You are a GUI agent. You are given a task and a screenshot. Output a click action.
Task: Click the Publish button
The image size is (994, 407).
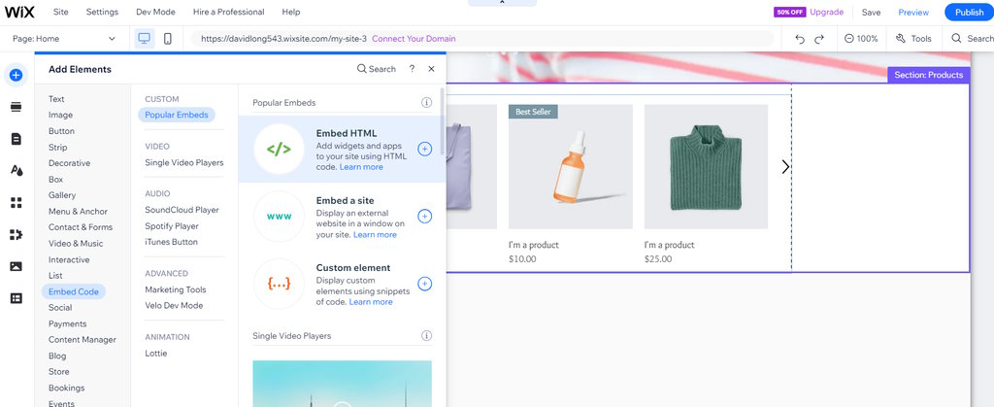[969, 12]
